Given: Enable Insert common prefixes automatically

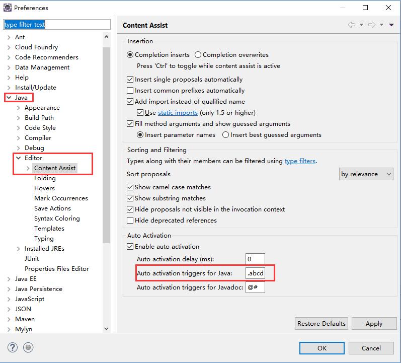Looking at the screenshot, I should [130, 91].
